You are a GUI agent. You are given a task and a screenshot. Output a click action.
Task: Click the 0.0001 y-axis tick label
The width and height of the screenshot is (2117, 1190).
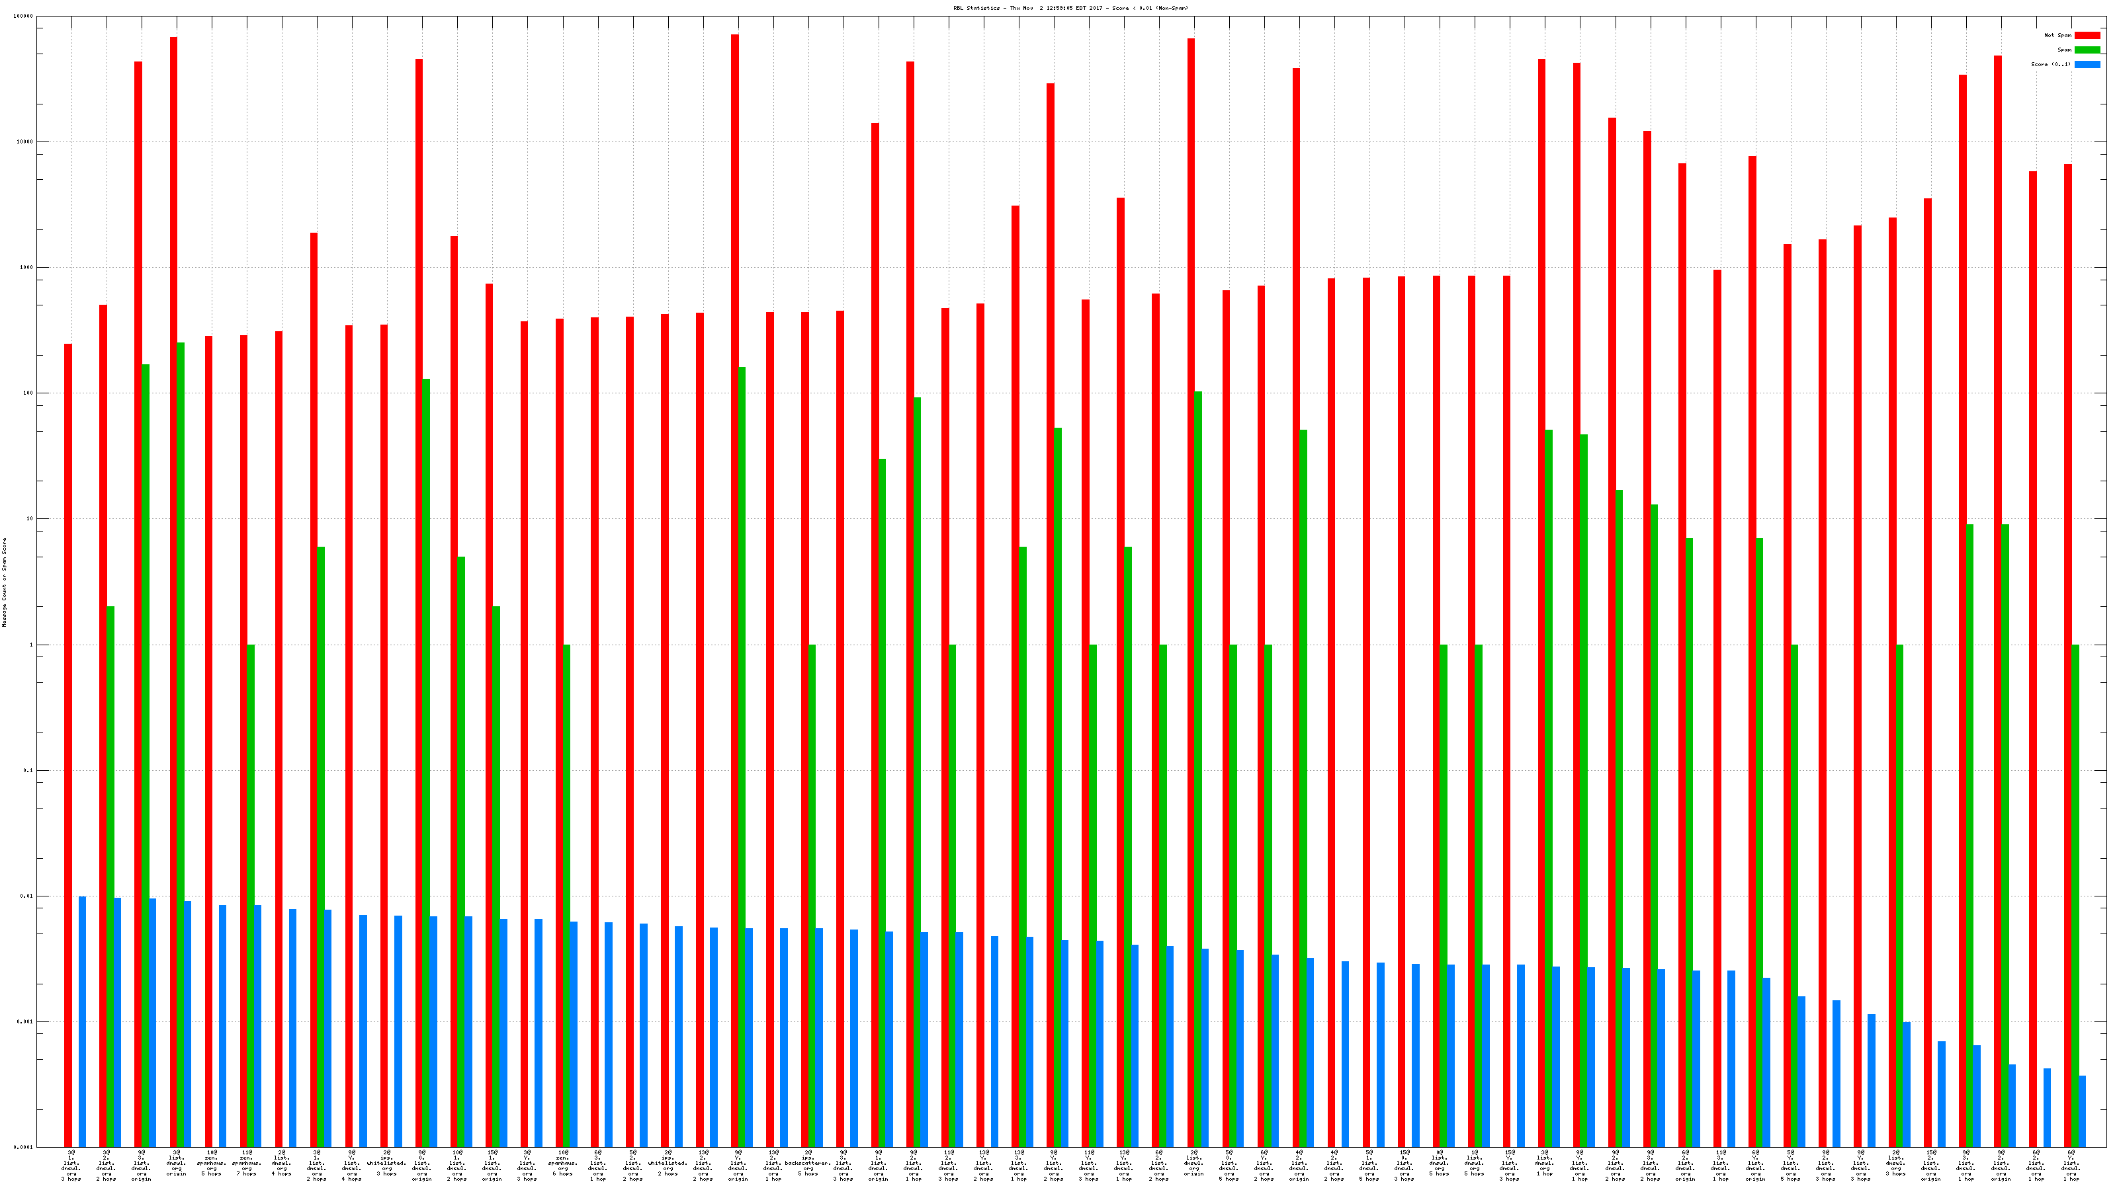pos(24,1147)
